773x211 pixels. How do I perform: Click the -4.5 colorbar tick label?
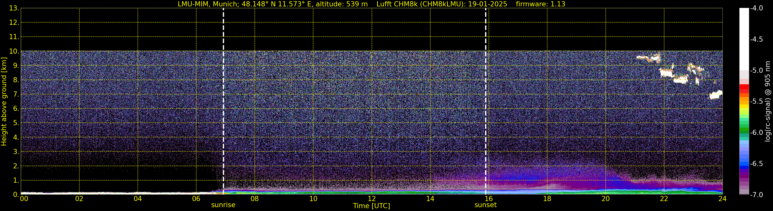click(756, 39)
